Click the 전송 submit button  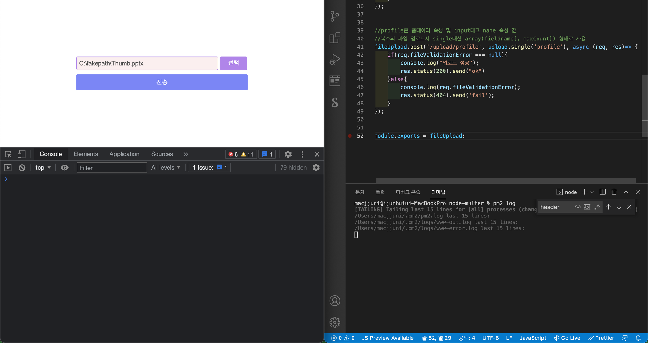tap(162, 82)
